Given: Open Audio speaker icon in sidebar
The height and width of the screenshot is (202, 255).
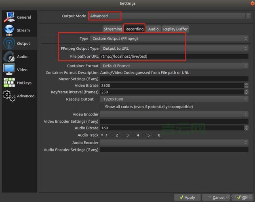Looking at the screenshot, I should click(x=9, y=57).
